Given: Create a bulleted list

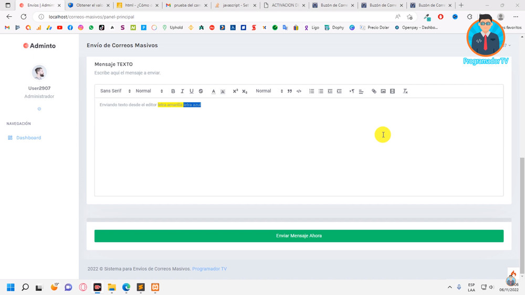Looking at the screenshot, I should click(321, 91).
